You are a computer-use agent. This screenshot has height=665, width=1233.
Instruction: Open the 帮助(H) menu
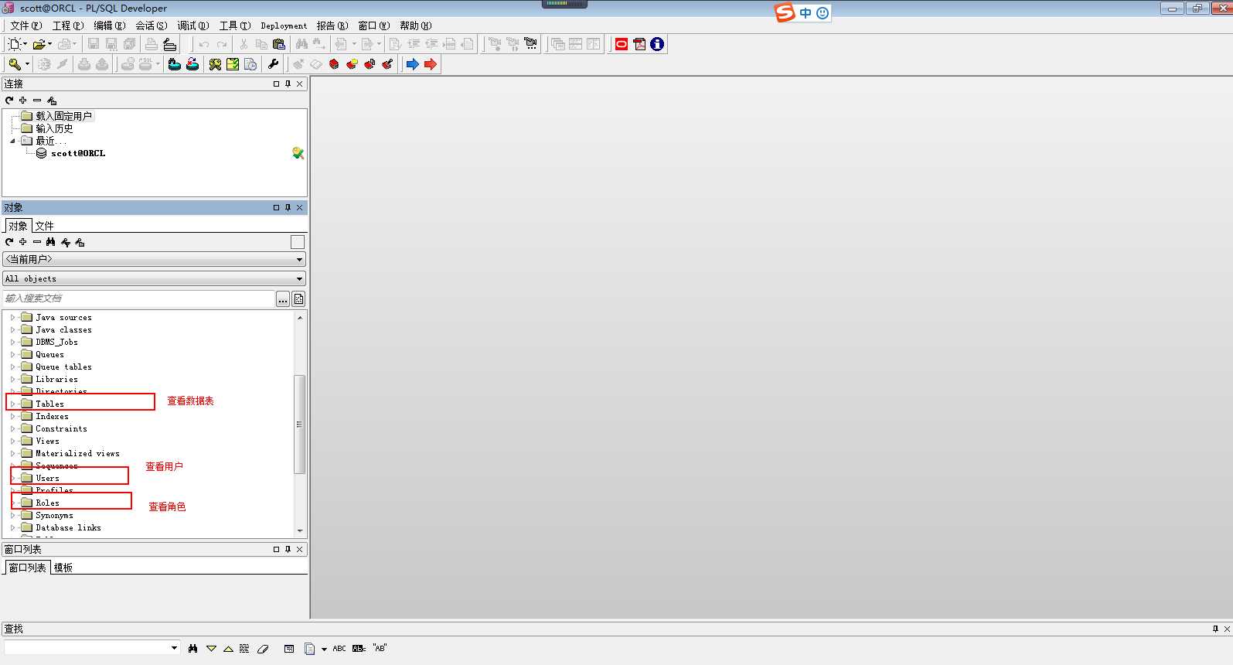(x=416, y=26)
